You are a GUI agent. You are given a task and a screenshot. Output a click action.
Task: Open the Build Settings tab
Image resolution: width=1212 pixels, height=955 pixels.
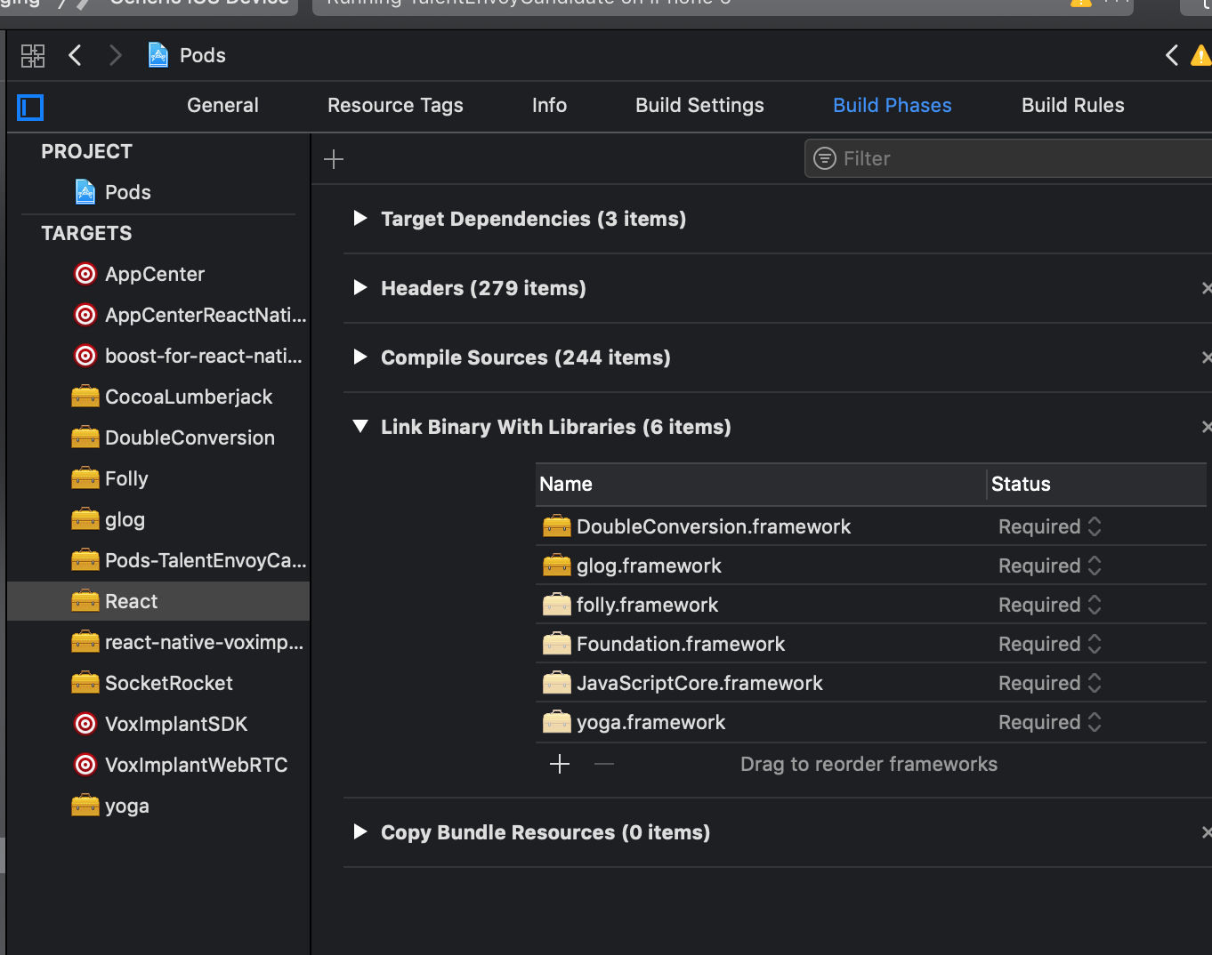[699, 105]
